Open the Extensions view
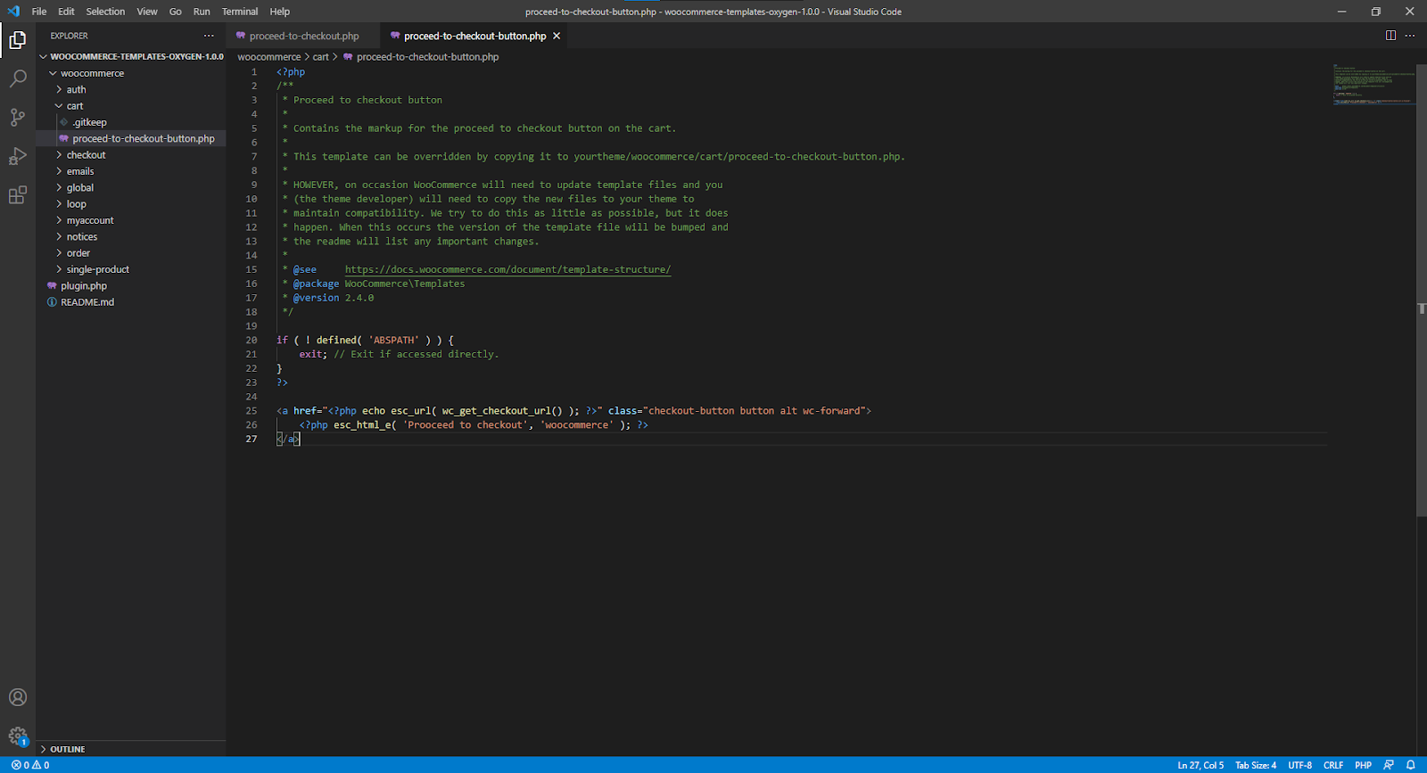 (x=18, y=195)
